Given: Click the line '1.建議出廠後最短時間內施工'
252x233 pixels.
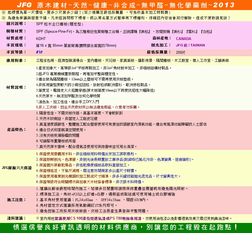Looking at the screenshot, I should pyautogui.click(x=112, y=189).
